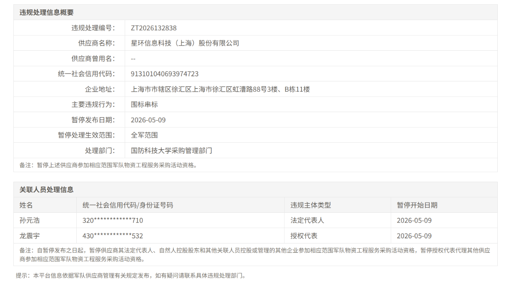Image resolution: width=506 pixels, height=295 pixels.
Task: Select the name 孙元浩
Action: click(30, 220)
